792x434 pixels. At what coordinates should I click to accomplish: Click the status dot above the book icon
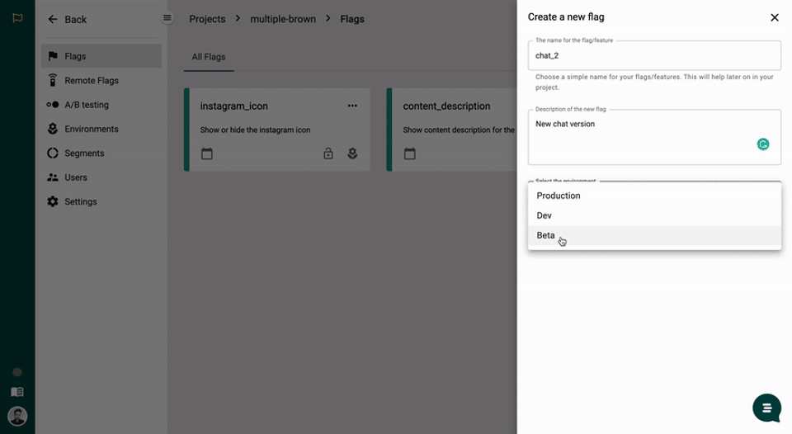point(17,372)
